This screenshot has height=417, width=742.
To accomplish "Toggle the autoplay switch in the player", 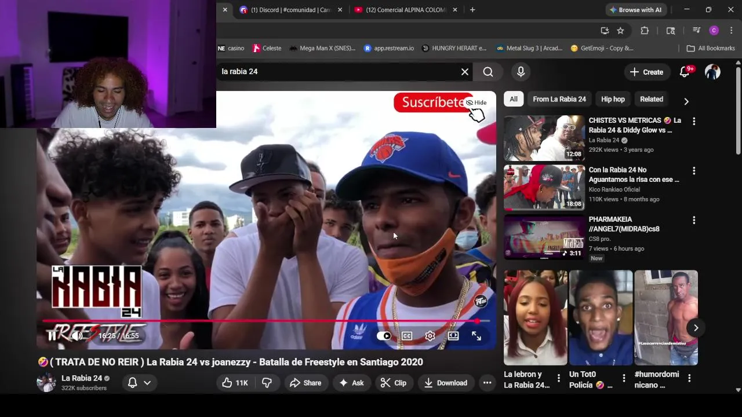I will pos(384,336).
